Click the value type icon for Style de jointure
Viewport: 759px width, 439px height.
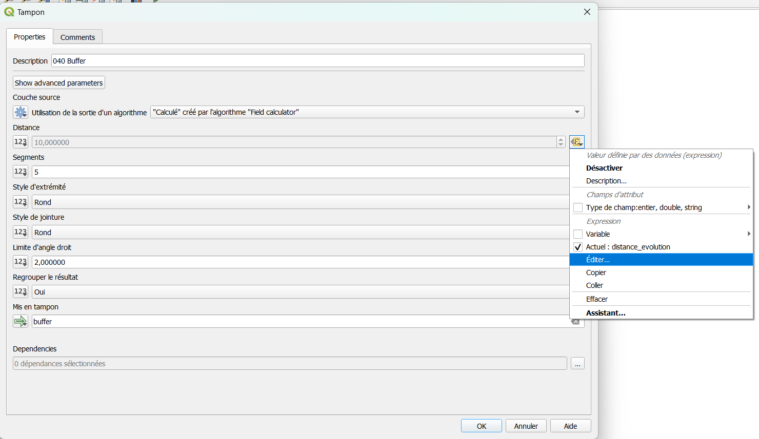point(21,232)
